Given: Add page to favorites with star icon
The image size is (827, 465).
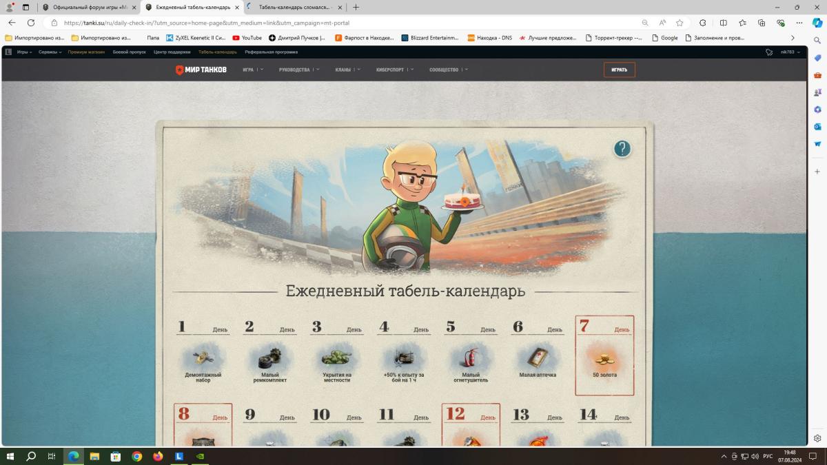Looking at the screenshot, I should tap(680, 23).
